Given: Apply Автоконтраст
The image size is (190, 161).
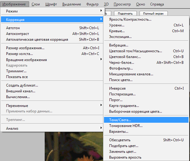Looking at the screenshot, I should [x=52, y=34].
